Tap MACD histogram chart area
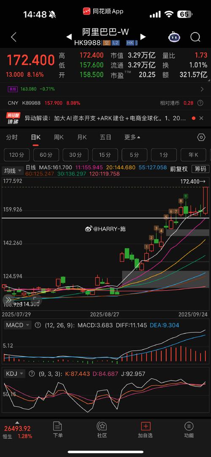Image resolution: width=211 pixels, height=457 pixels. (105, 347)
